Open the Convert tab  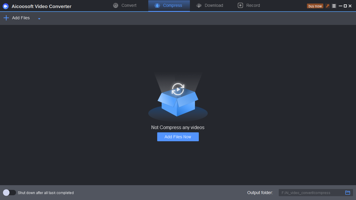coord(125,5)
